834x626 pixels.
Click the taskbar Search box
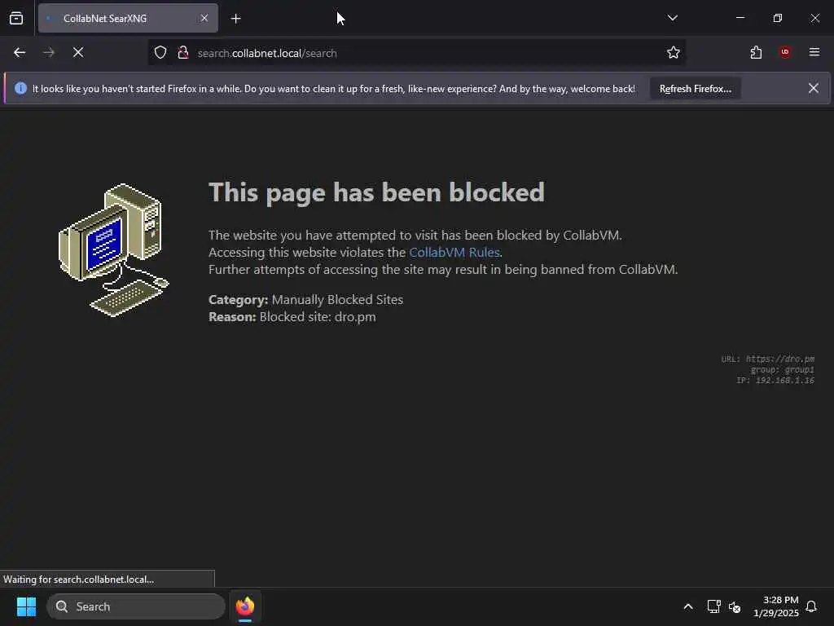click(136, 606)
